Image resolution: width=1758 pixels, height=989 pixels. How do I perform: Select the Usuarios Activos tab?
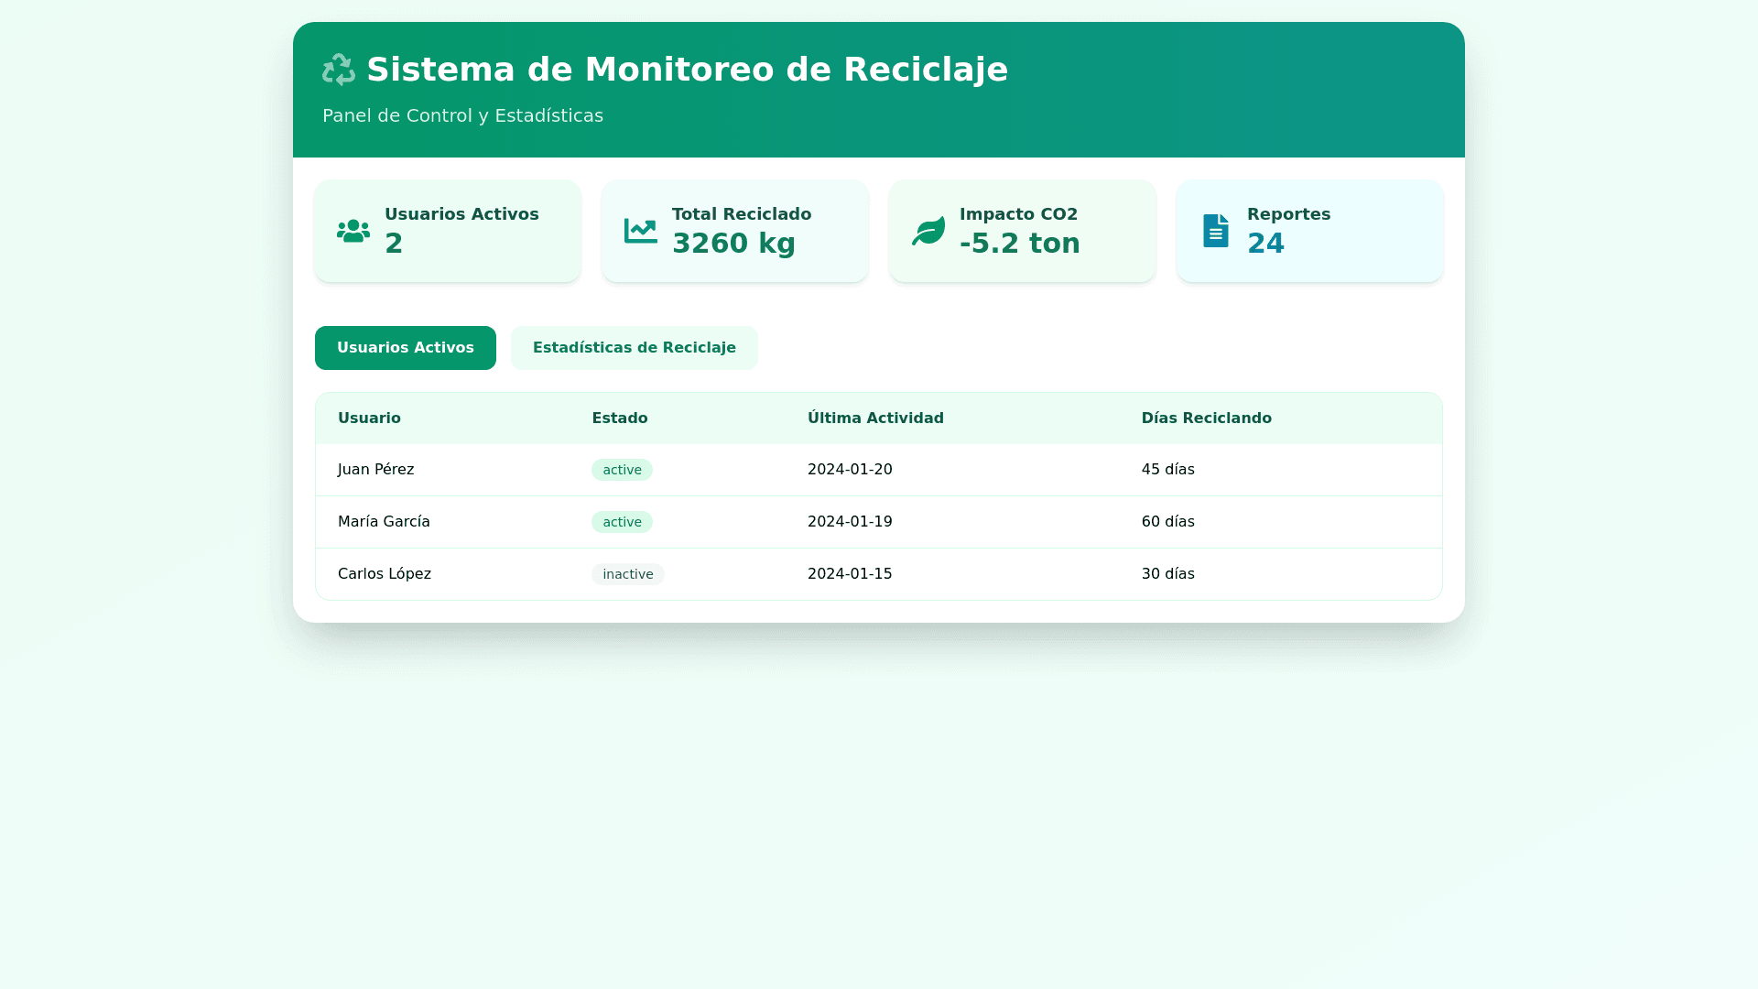406,348
